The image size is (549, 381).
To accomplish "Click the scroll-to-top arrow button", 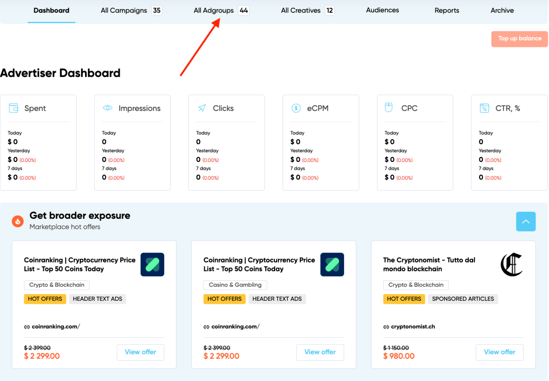I will click(526, 221).
